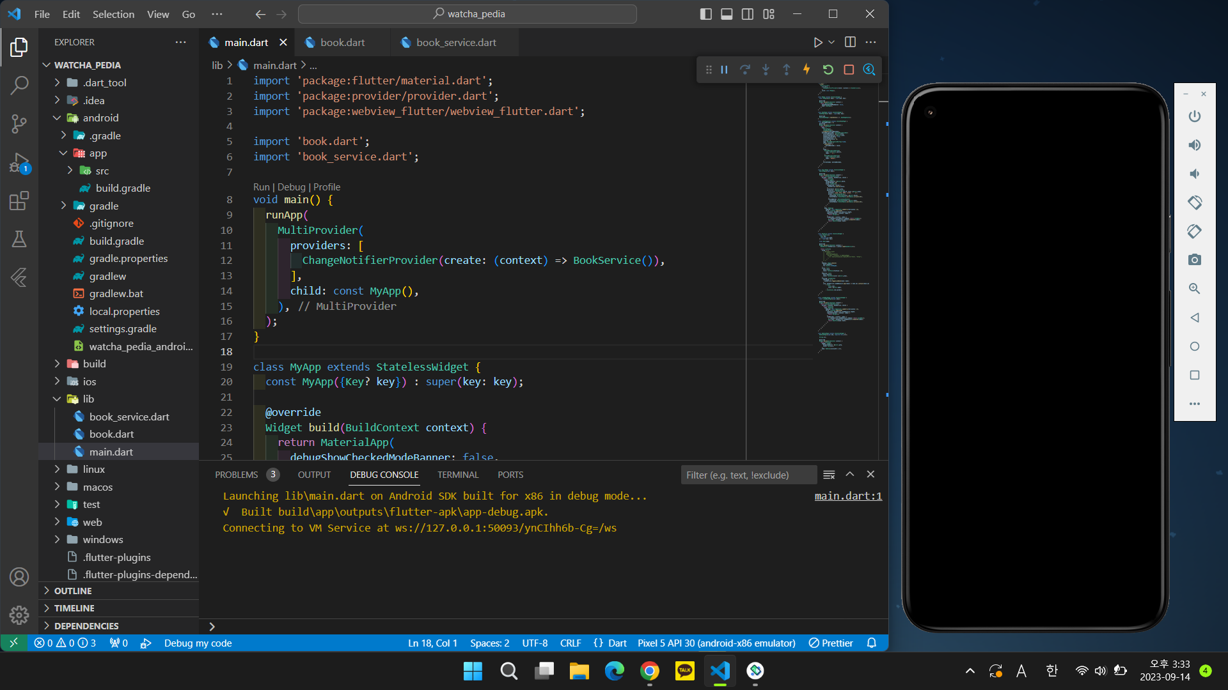The height and width of the screenshot is (690, 1228).
Task: Open the Manage gear menu
Action: point(19,615)
